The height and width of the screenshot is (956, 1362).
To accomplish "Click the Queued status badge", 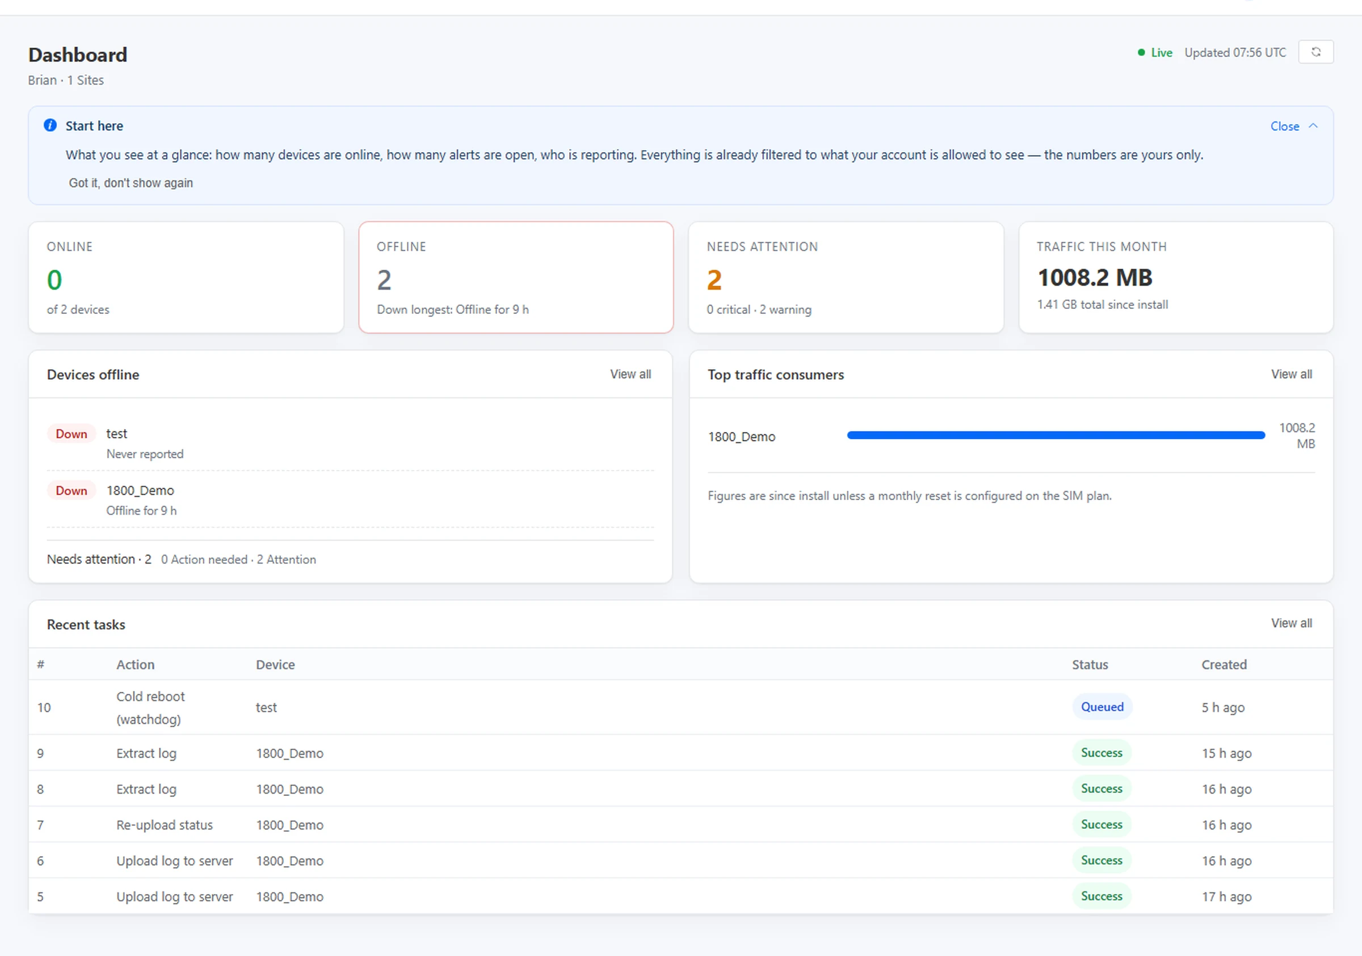I will pyautogui.click(x=1102, y=707).
